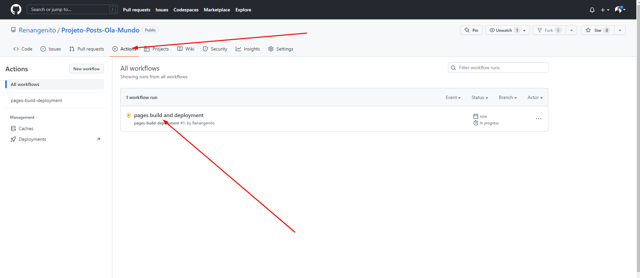The image size is (640, 278).
Task: Click the 'now' timestamp of the run
Action: tap(484, 116)
